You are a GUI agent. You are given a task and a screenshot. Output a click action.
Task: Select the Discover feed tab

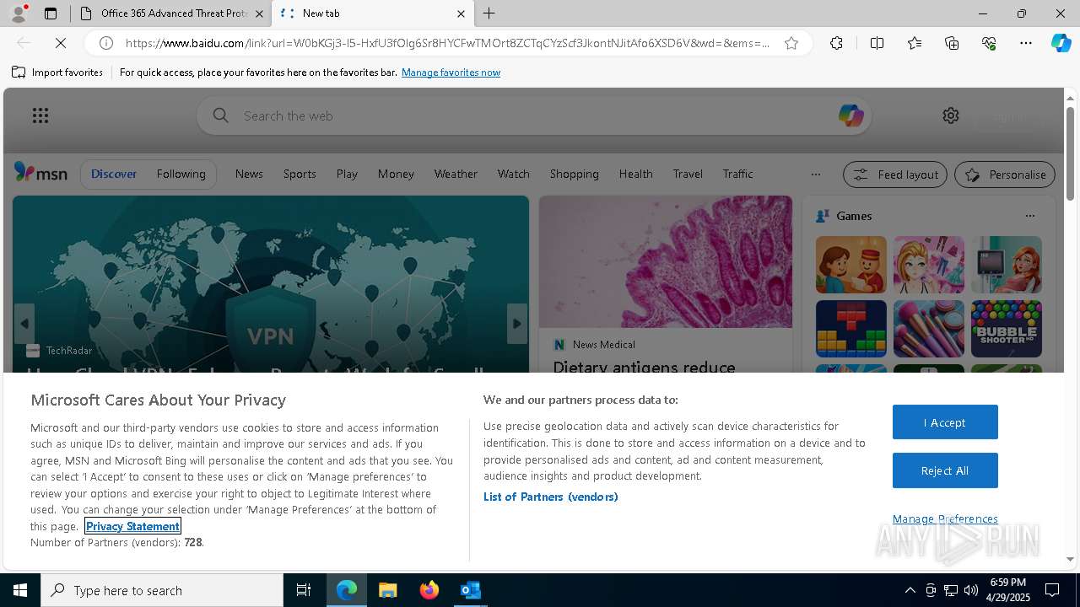pos(114,174)
